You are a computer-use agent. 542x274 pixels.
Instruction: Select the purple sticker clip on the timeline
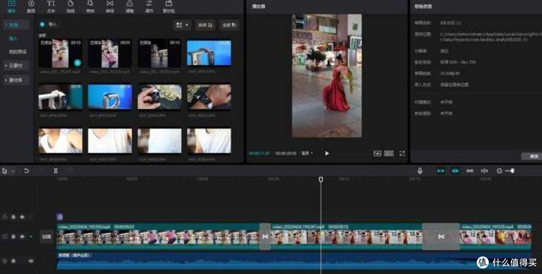coord(60,217)
